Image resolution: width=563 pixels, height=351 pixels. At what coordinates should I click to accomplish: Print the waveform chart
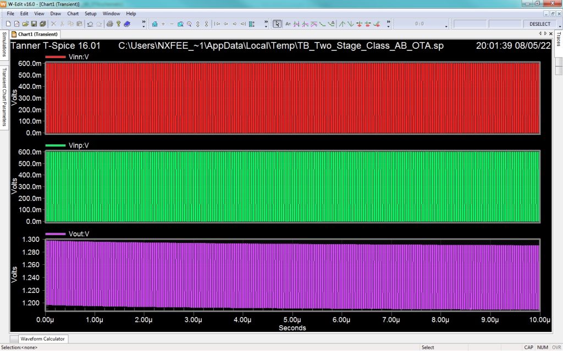109,25
